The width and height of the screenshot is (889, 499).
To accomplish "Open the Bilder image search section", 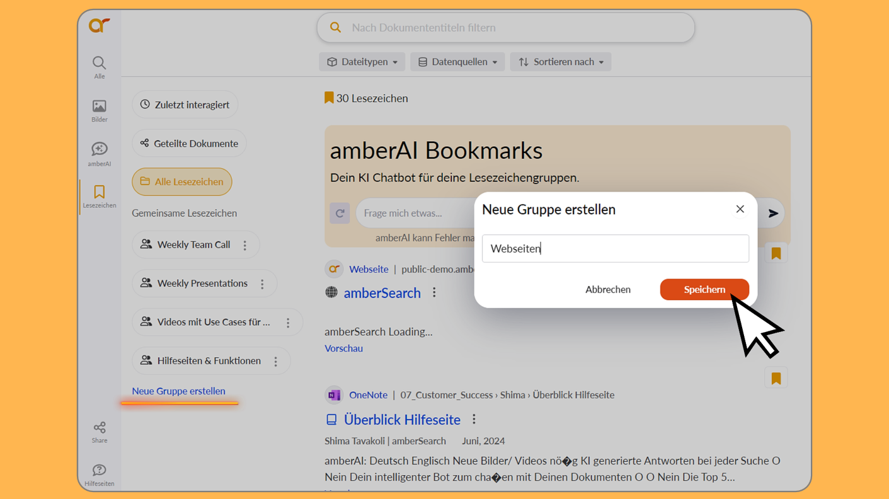I will click(x=99, y=111).
